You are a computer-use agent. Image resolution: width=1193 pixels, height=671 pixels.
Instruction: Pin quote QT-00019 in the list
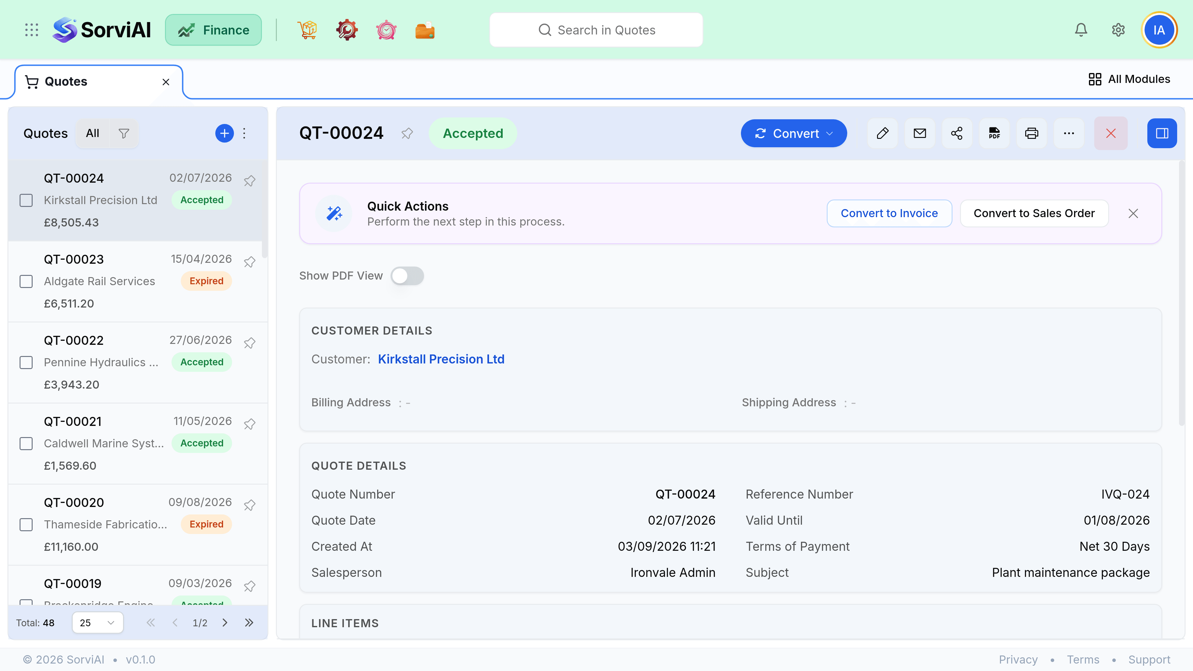249,586
